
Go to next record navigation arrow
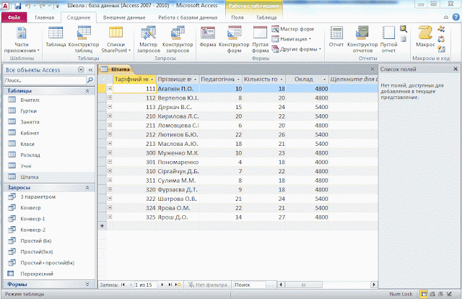pyautogui.click(x=162, y=285)
